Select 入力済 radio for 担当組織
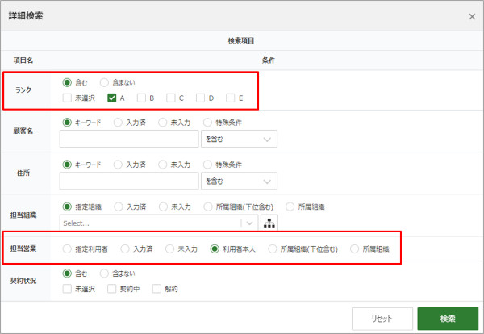484x334 pixels. click(x=119, y=207)
